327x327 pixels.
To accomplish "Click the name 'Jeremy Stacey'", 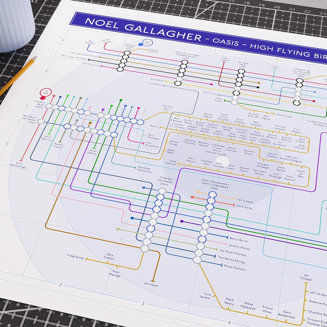I will (239, 247).
